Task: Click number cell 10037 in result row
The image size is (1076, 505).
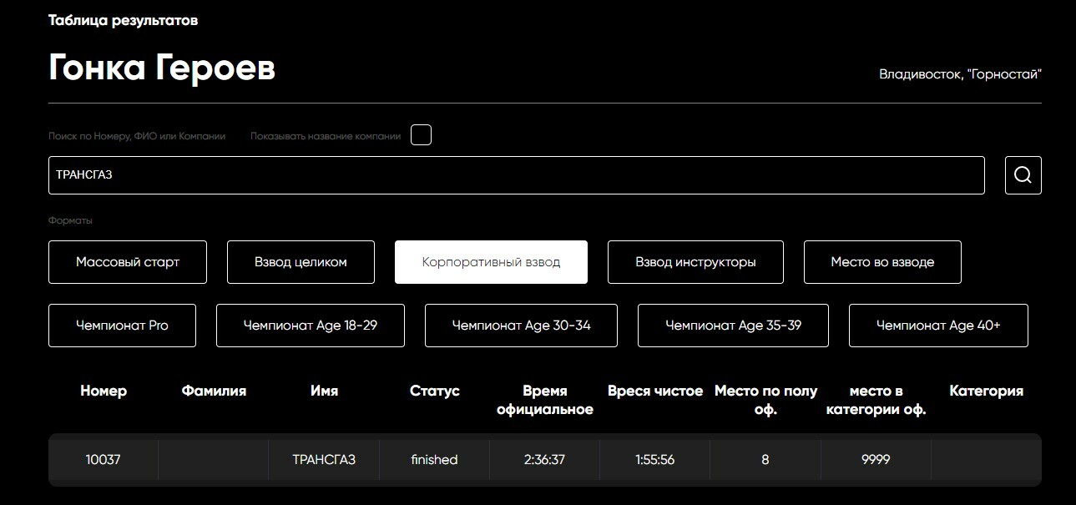Action: coord(104,459)
